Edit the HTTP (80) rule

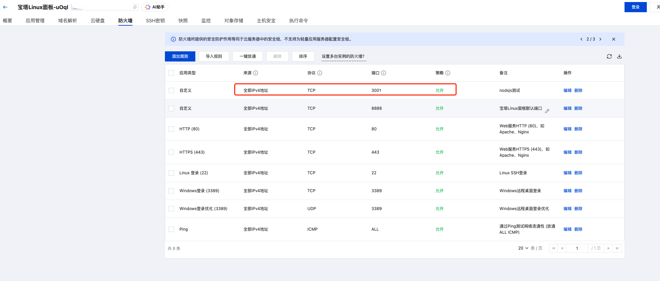(567, 129)
